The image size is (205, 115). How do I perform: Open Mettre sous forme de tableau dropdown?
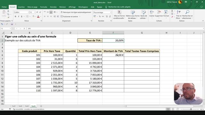pyautogui.click(x=133, y=15)
